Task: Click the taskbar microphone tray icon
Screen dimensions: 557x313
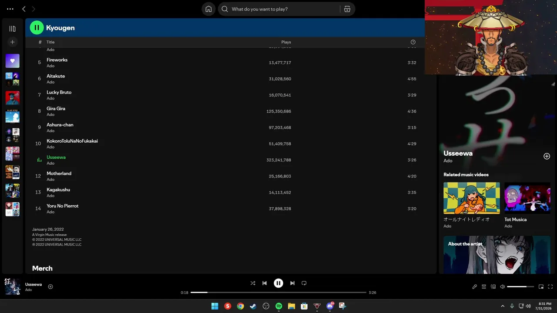Action: click(x=512, y=306)
